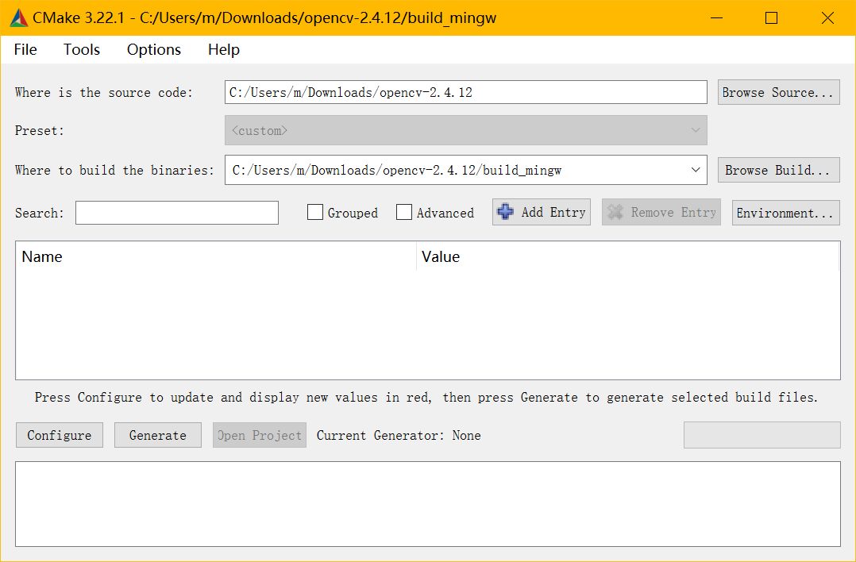Open the Help menu
Image resolution: width=856 pixels, height=562 pixels.
(224, 49)
